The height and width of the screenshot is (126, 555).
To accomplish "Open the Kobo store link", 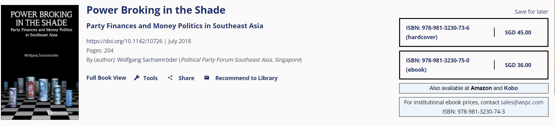I will (x=511, y=88).
